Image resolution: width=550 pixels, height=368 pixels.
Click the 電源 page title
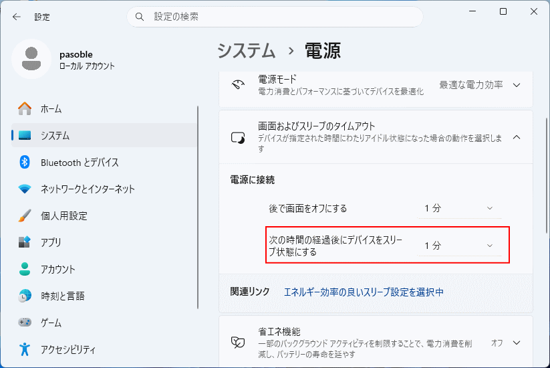323,51
